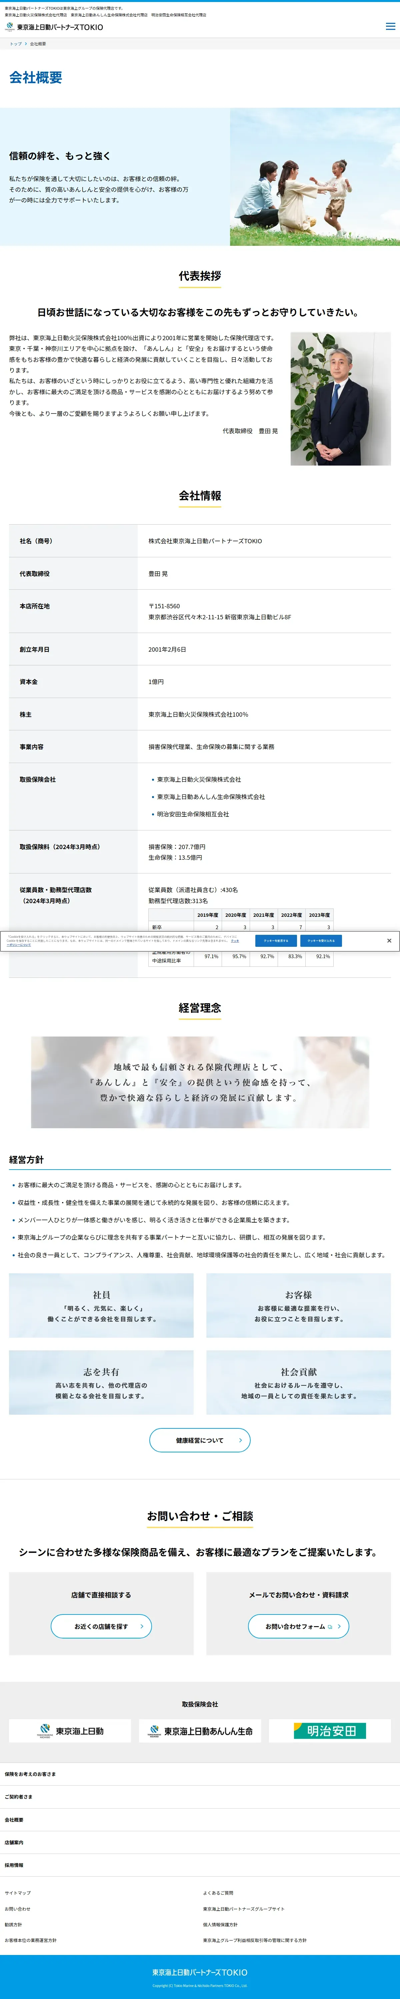Click the 2023年度 table column header
This screenshot has width=400, height=1999.
[319, 915]
